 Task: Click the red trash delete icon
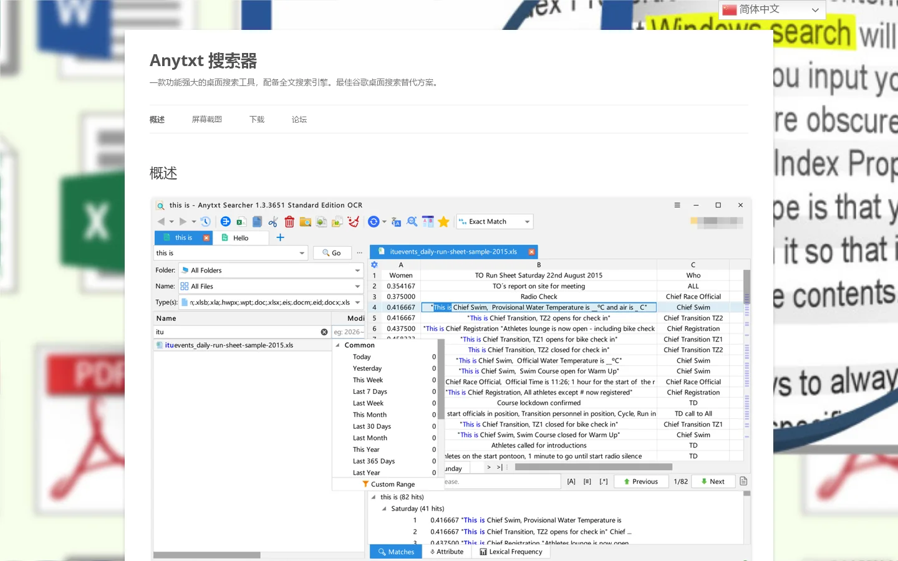point(289,221)
